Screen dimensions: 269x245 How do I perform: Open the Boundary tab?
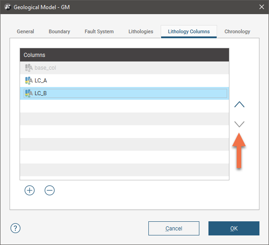tap(59, 31)
